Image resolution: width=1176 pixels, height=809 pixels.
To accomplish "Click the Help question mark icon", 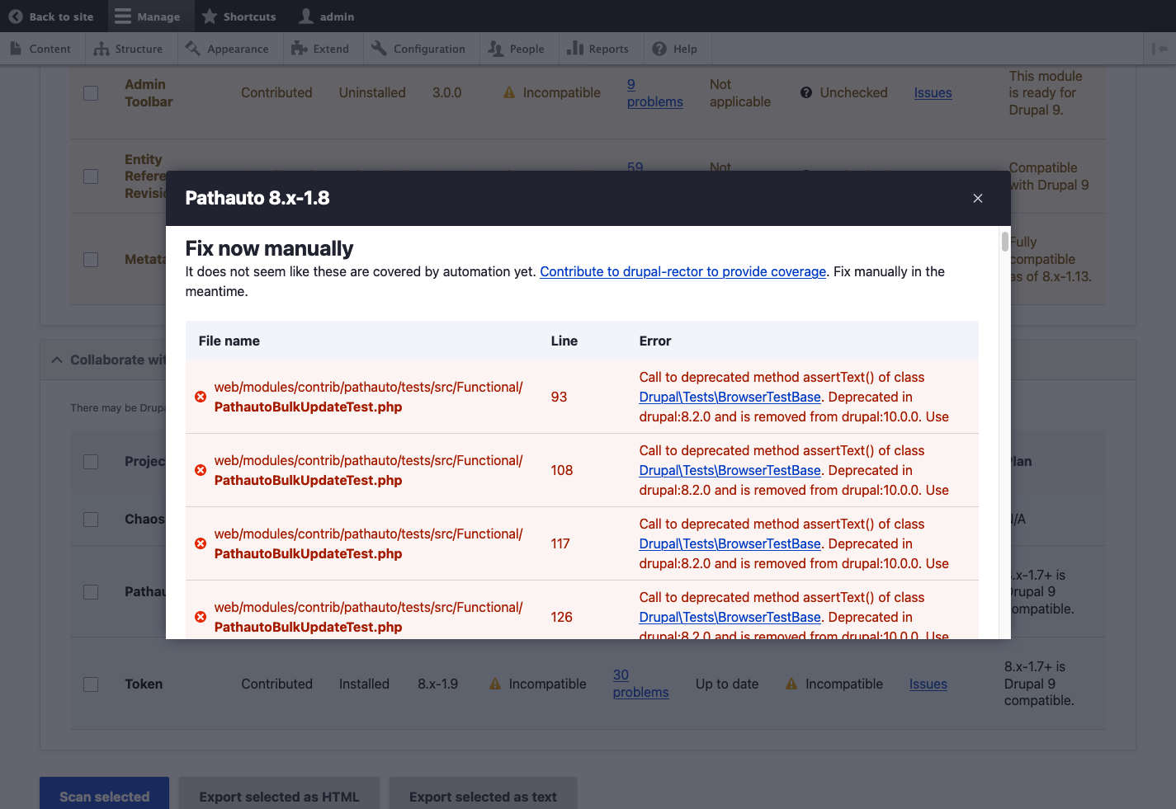I will [x=659, y=49].
